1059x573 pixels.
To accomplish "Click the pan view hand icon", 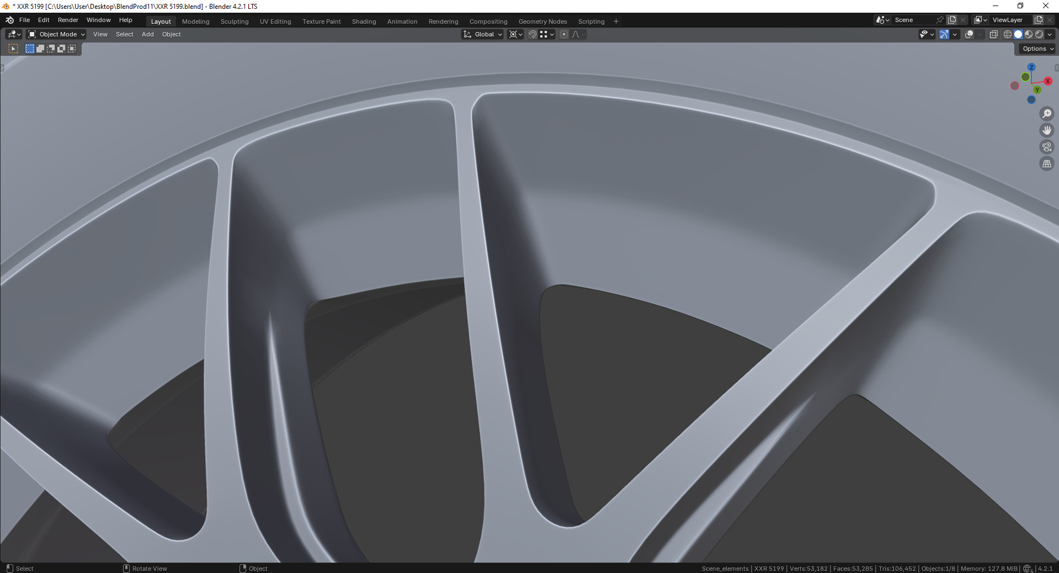I will (x=1046, y=130).
